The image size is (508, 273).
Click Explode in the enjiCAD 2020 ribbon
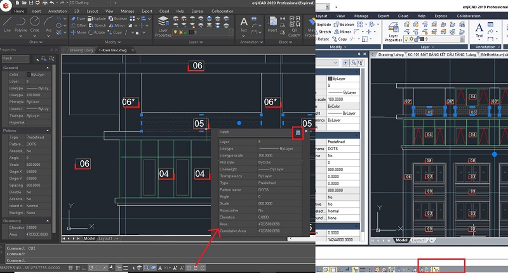97,18
